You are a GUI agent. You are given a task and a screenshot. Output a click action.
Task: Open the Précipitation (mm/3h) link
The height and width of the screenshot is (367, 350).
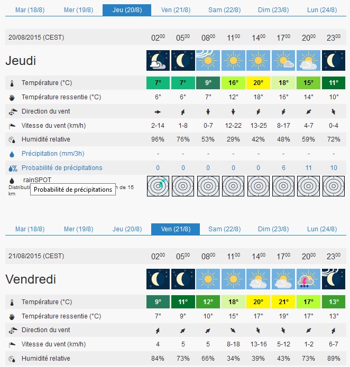53,154
